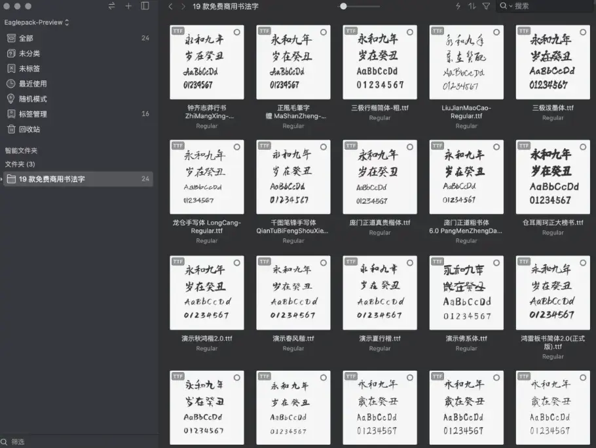Go back with the left arrow

170,6
